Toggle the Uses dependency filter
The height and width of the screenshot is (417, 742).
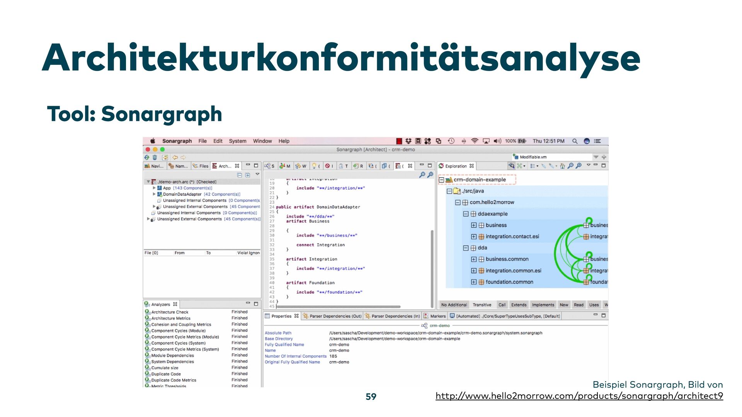click(x=594, y=305)
